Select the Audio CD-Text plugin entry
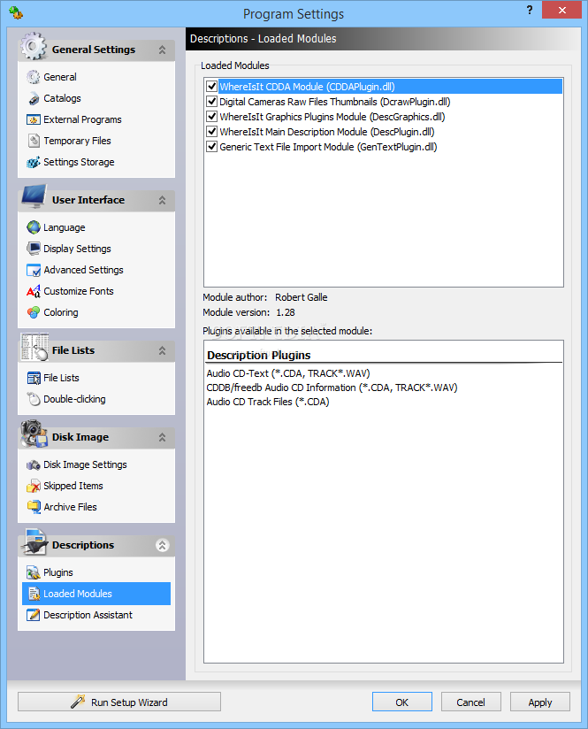This screenshot has height=729, width=588. (x=288, y=373)
